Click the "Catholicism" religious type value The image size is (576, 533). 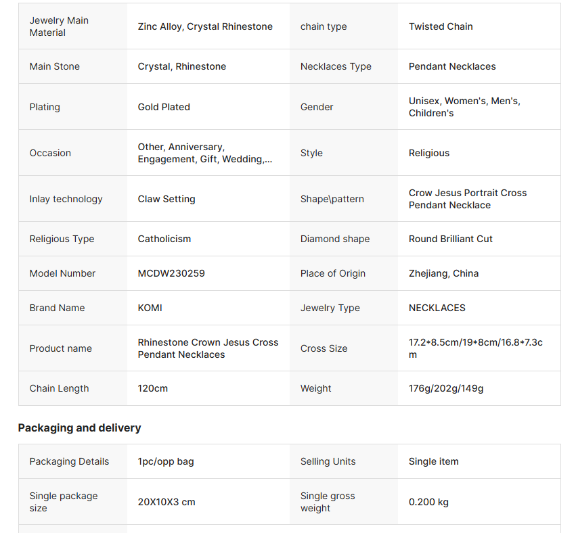pyautogui.click(x=164, y=239)
